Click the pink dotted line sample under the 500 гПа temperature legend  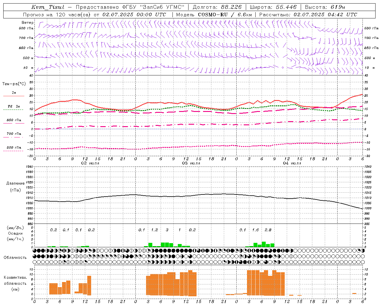13,151
